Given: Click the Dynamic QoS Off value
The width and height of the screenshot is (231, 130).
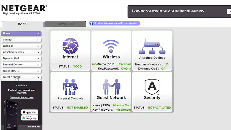Looking at the screenshot, I should [163, 69].
